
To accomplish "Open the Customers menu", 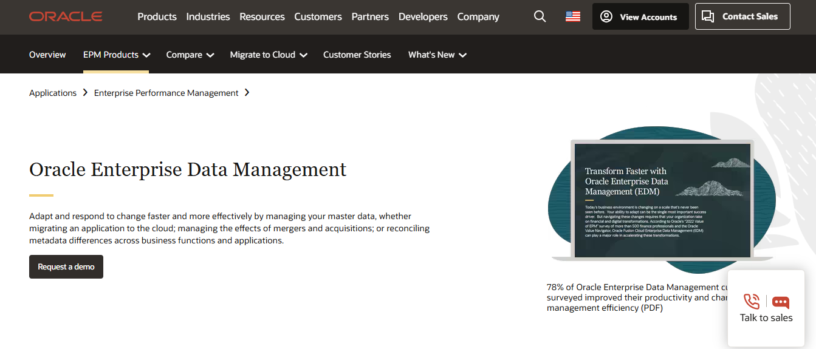I will tap(318, 16).
